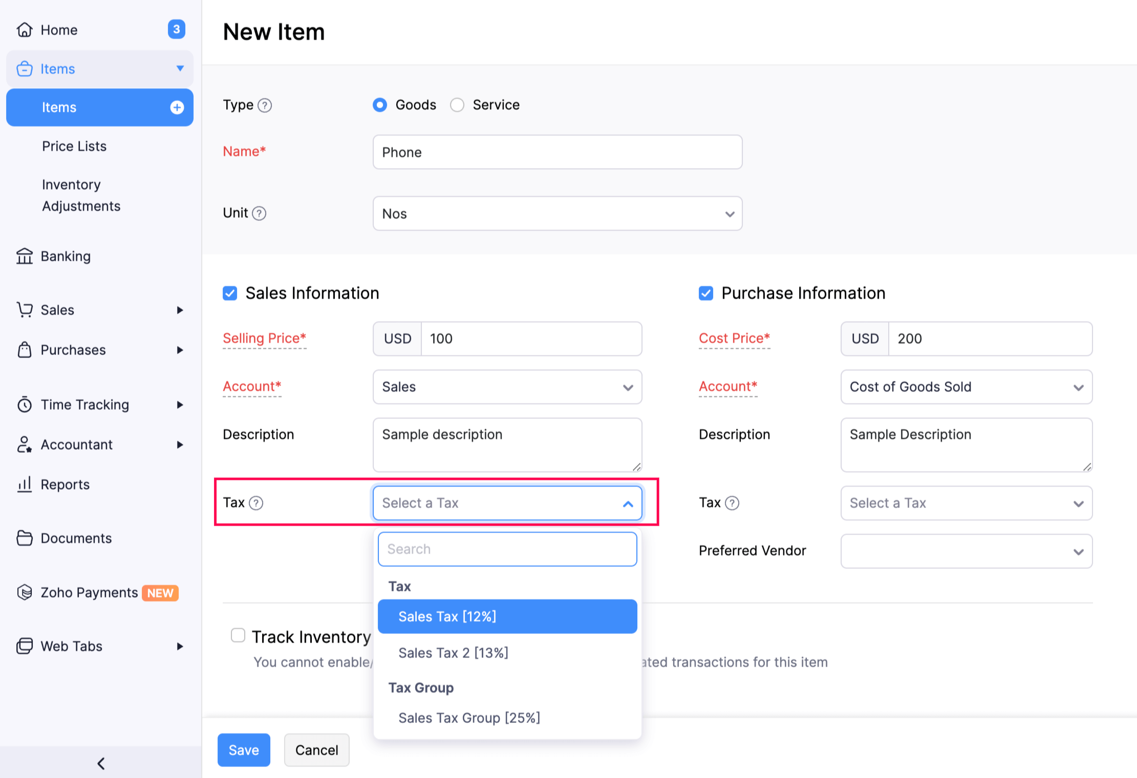The image size is (1137, 778).
Task: Enable the Track Inventory checkbox
Action: tap(238, 635)
